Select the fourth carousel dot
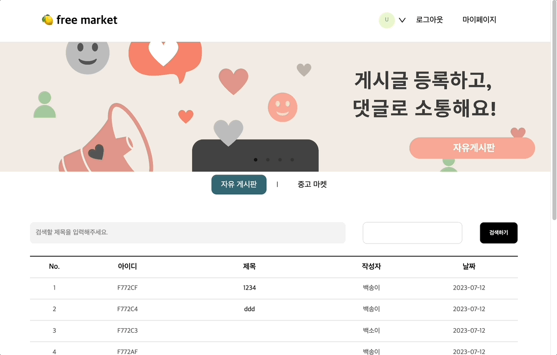 tap(292, 159)
